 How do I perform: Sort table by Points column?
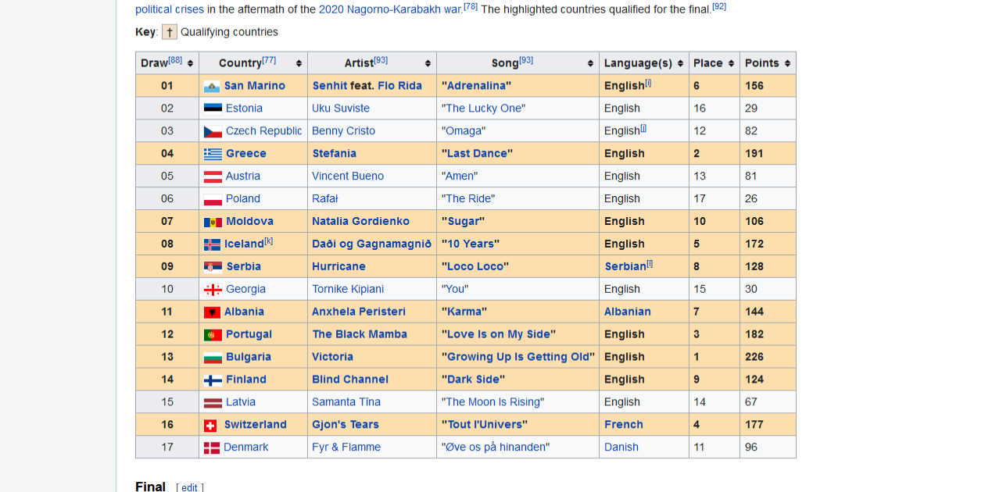(787, 63)
